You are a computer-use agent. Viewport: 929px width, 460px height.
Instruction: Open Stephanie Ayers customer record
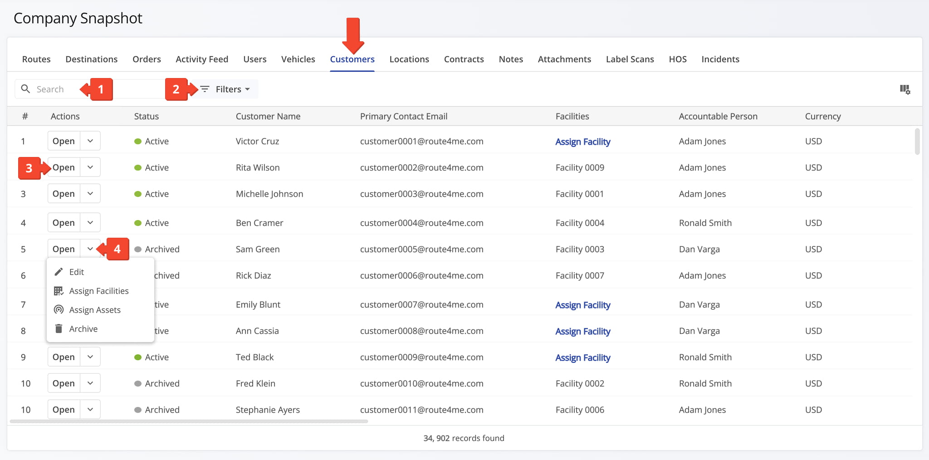(x=64, y=410)
